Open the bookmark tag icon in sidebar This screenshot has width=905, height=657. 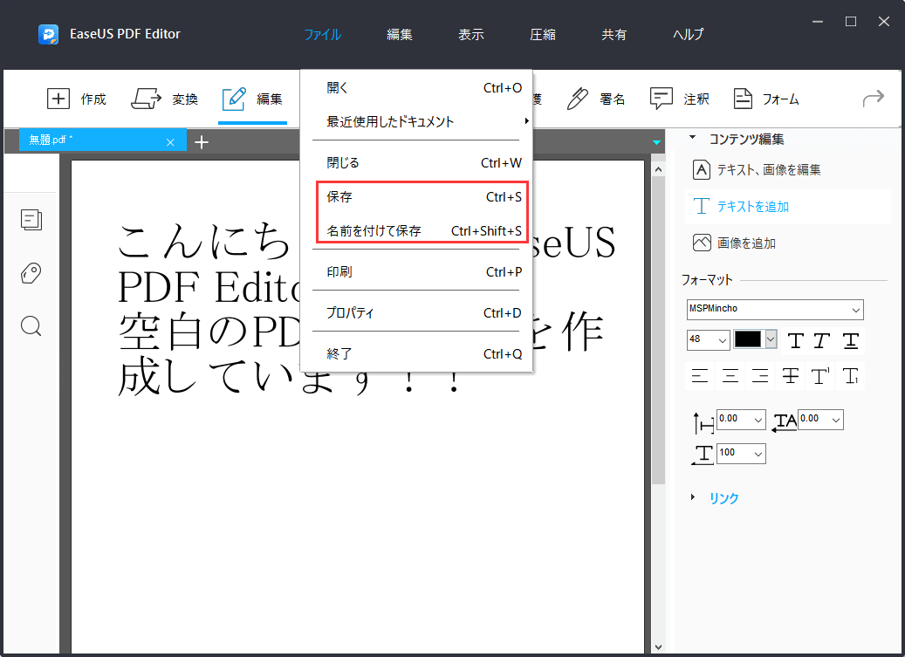click(31, 273)
